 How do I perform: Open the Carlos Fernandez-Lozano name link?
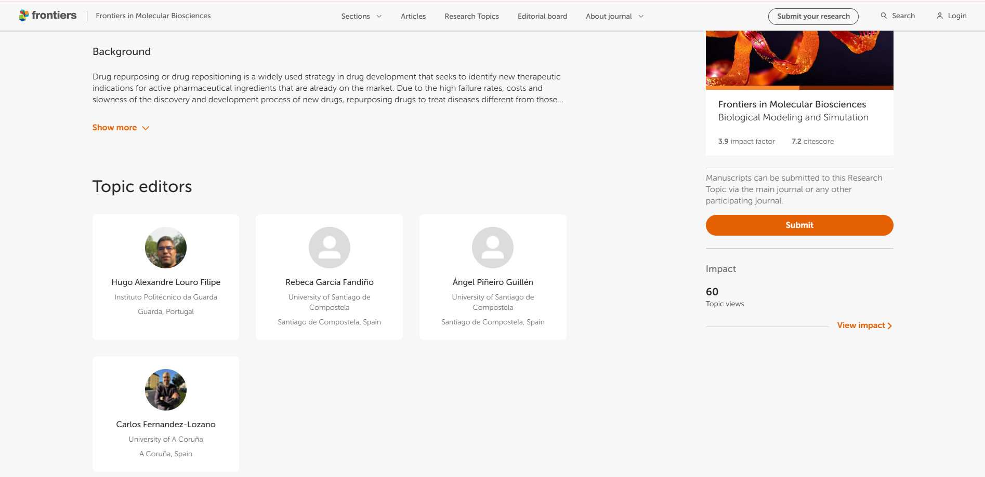point(166,425)
